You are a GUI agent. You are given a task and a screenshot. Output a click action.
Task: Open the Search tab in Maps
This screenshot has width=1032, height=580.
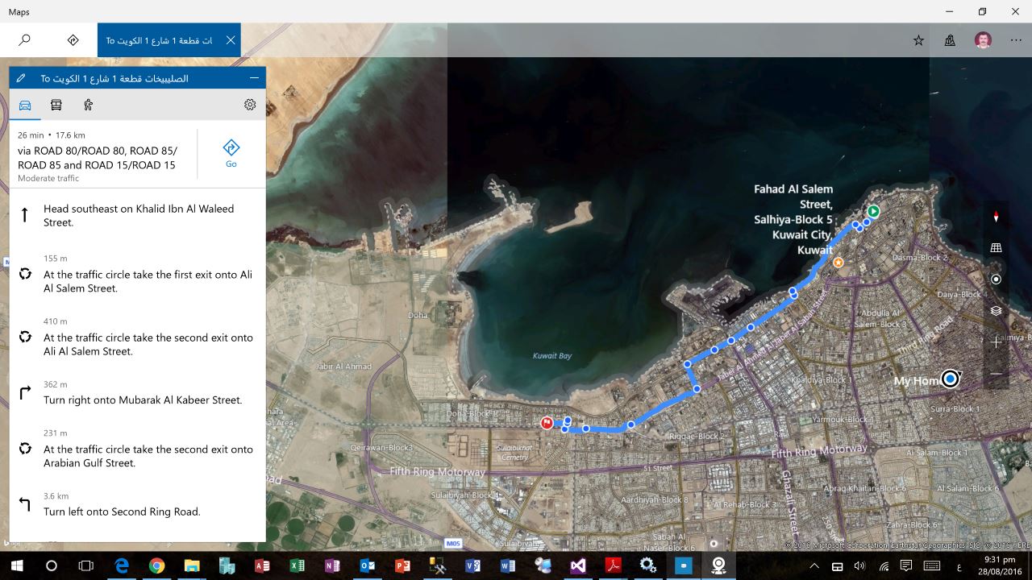click(24, 39)
